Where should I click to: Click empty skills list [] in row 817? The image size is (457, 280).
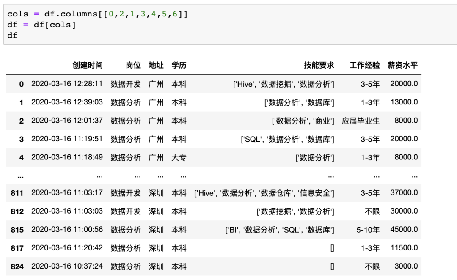tap(332, 248)
